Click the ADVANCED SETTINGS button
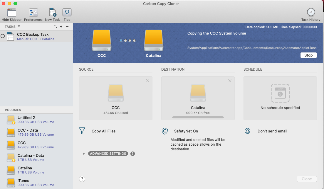The width and height of the screenshot is (324, 189). 108,154
